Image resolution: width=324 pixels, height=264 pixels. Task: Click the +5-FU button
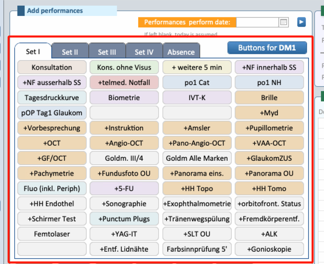point(124,189)
